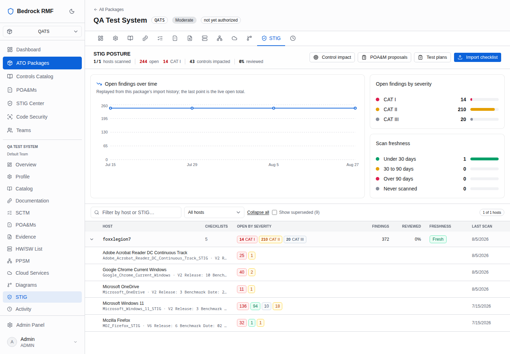
Task: Expand the Admin user menu
Action: [42, 342]
